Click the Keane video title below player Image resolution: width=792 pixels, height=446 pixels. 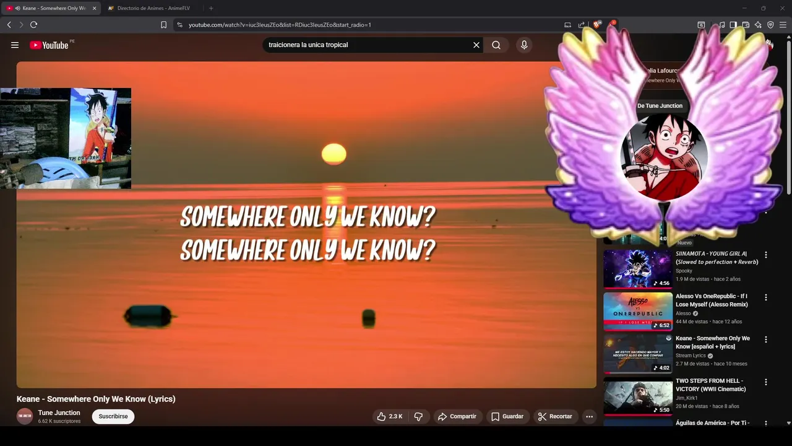[x=96, y=399]
